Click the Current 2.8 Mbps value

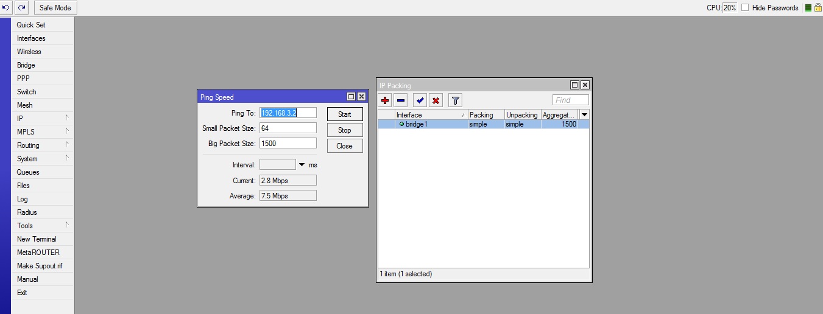[288, 180]
